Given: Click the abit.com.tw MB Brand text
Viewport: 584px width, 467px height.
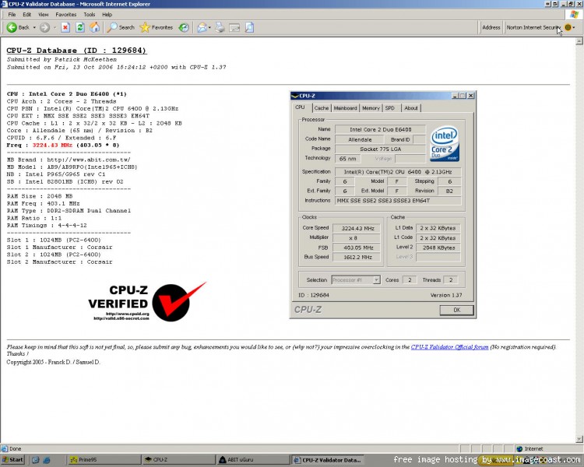Looking at the screenshot, I should click(x=89, y=160).
